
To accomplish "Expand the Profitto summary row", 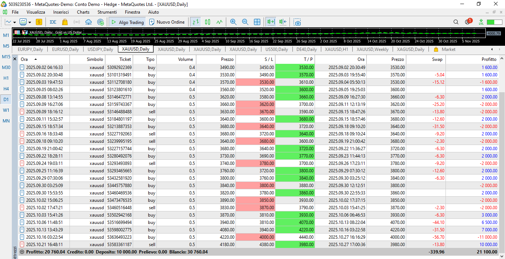I will [22, 252].
